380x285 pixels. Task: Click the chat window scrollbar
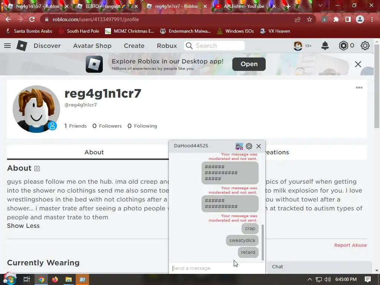click(263, 242)
